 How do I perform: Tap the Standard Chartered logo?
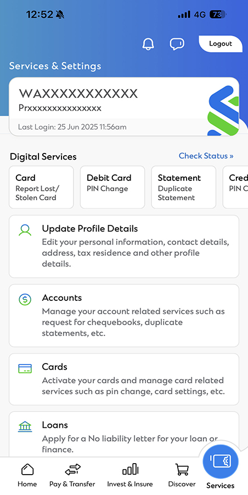pos(223,111)
